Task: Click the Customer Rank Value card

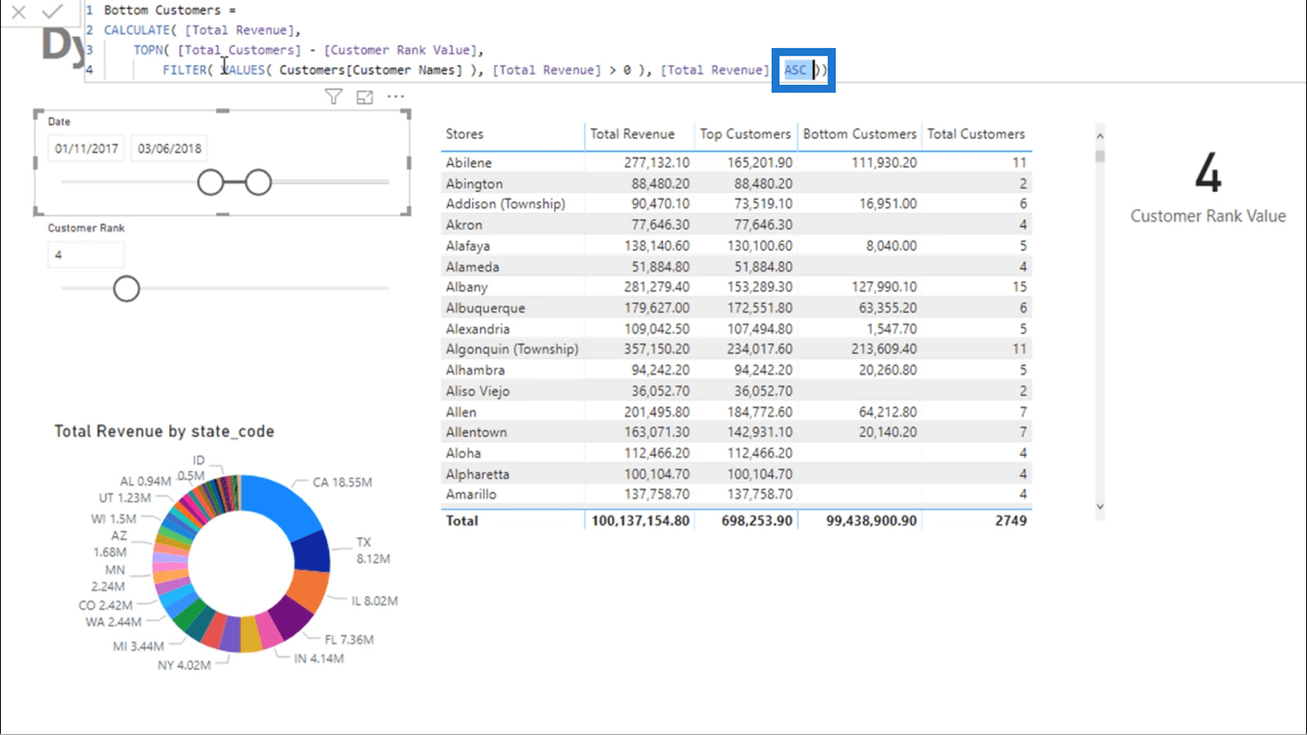Action: coord(1207,189)
